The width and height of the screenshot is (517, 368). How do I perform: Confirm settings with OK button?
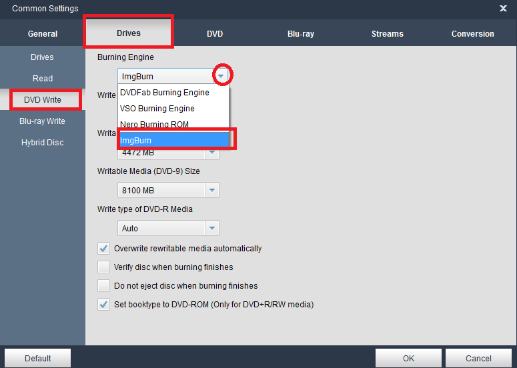click(x=408, y=358)
